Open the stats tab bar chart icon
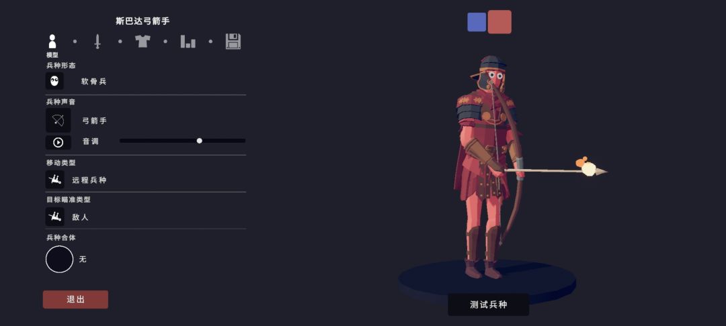The image size is (726, 326). point(188,42)
